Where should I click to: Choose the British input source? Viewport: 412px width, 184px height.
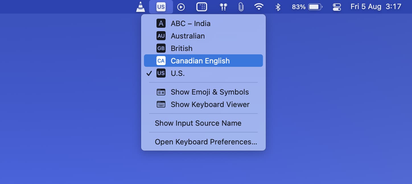pos(203,48)
